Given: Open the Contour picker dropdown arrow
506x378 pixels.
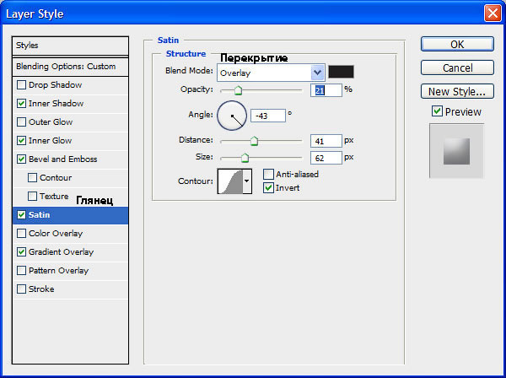Looking at the screenshot, I should (x=247, y=181).
